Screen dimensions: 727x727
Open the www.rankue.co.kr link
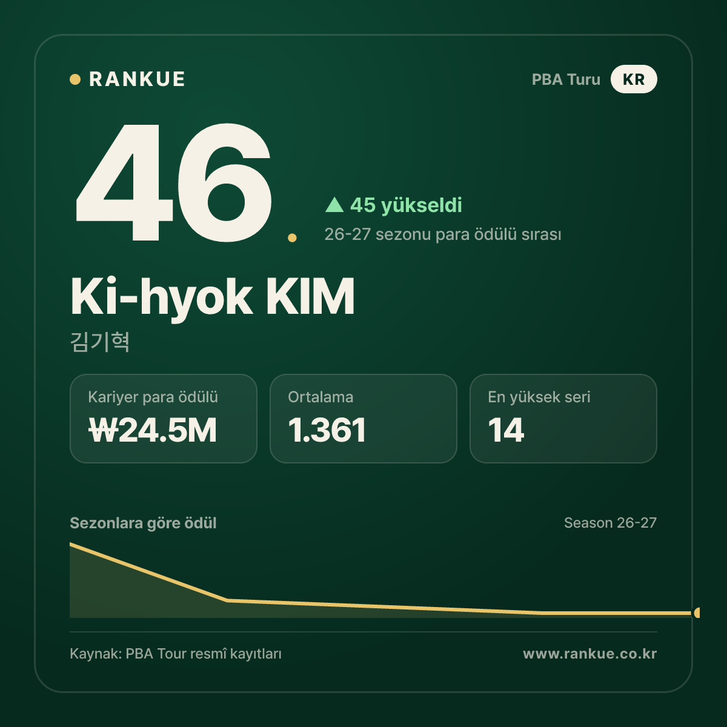coord(590,654)
